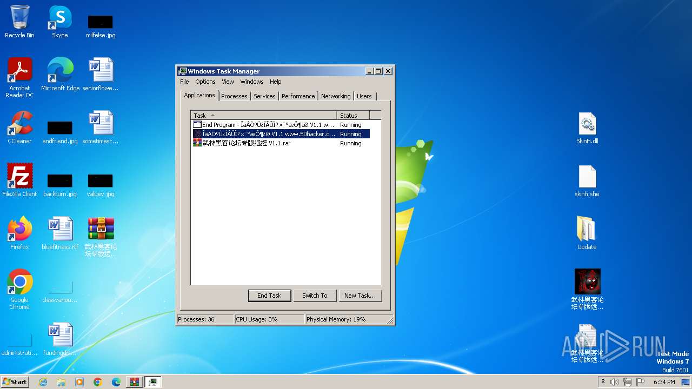The height and width of the screenshot is (389, 692).
Task: Launch Google Chrome desktop shortcut
Action: click(19, 289)
